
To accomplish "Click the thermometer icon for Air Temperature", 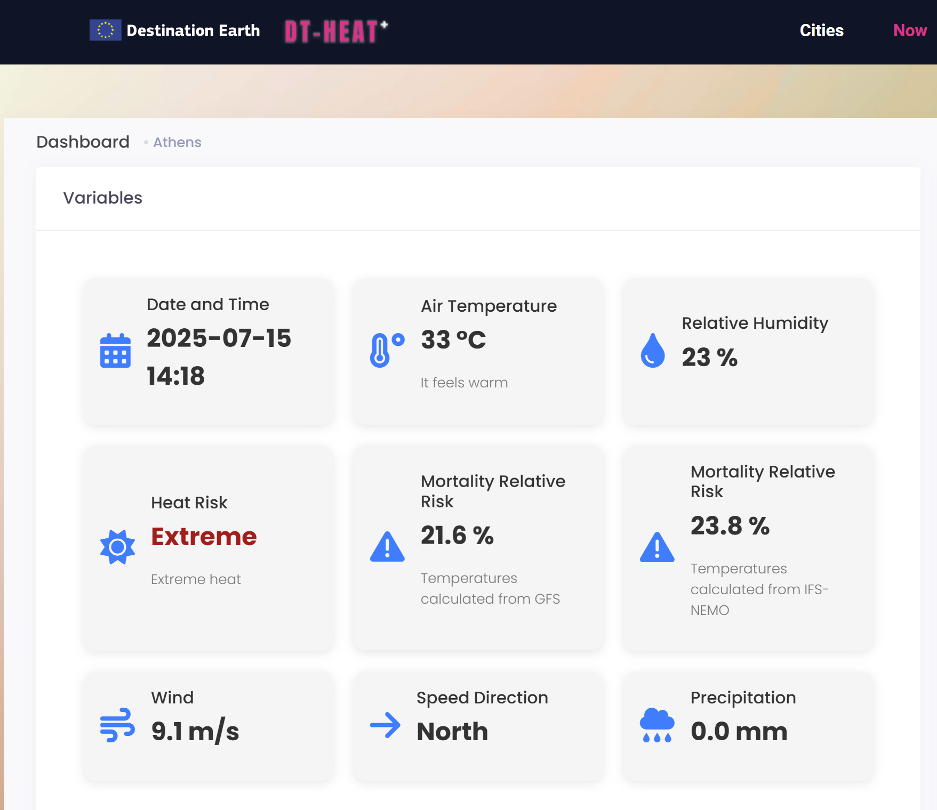I will pos(387,350).
